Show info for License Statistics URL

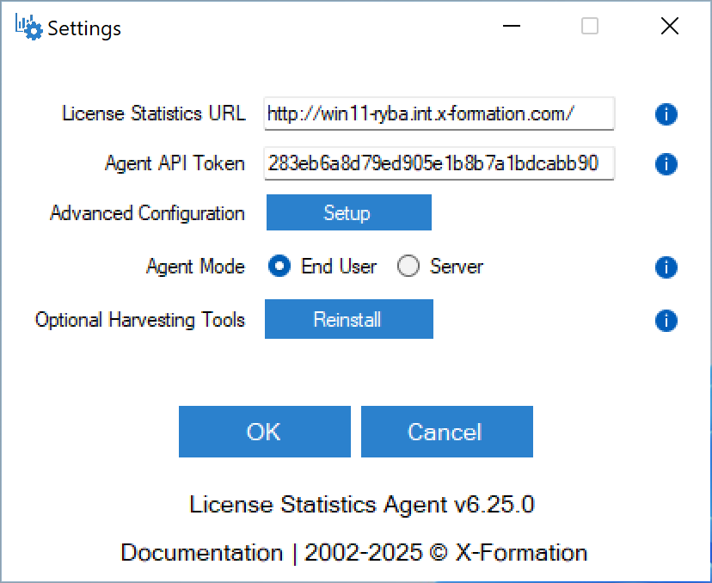(666, 114)
